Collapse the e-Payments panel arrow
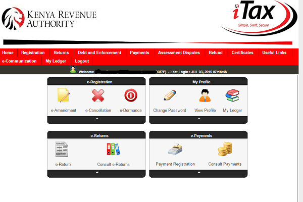Image resolution: width=303 pixels, height=202 pixels. point(199,172)
